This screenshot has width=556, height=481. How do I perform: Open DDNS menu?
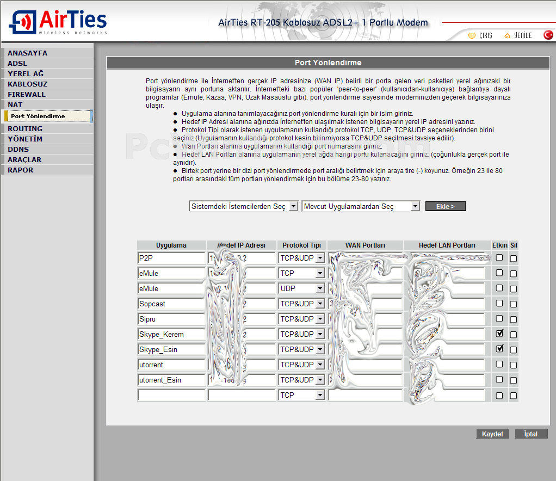coord(47,149)
